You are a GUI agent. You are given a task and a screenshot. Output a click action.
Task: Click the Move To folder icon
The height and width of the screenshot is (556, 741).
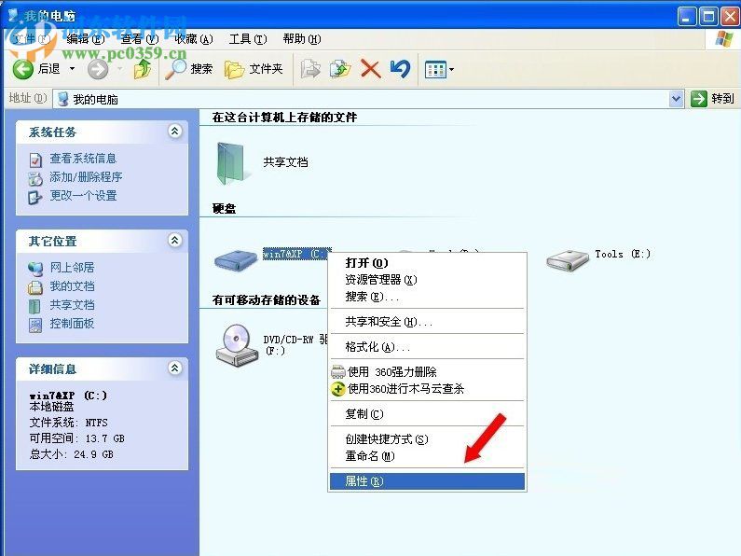tap(310, 69)
